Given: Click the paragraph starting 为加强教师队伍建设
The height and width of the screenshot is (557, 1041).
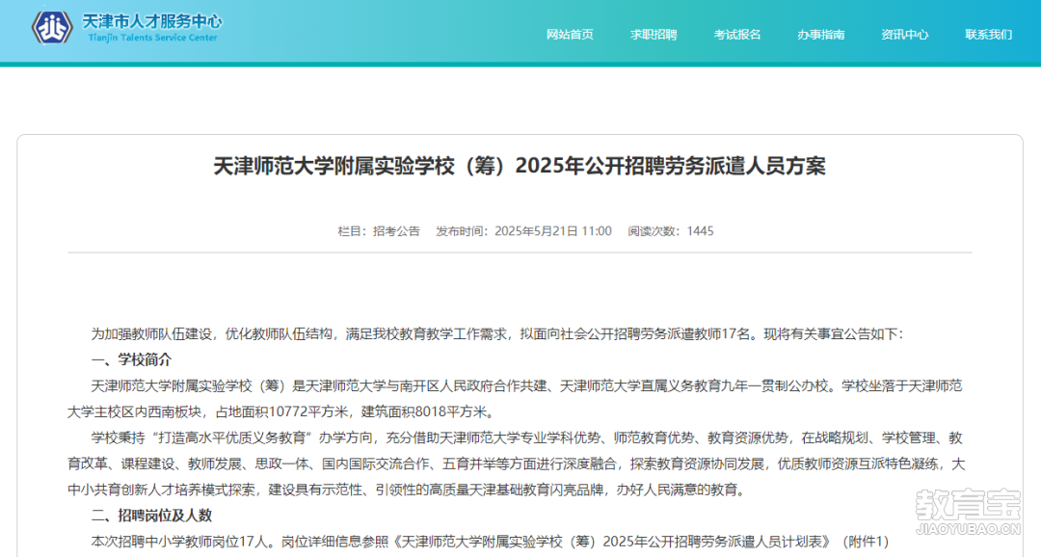Looking at the screenshot, I should [x=497, y=334].
